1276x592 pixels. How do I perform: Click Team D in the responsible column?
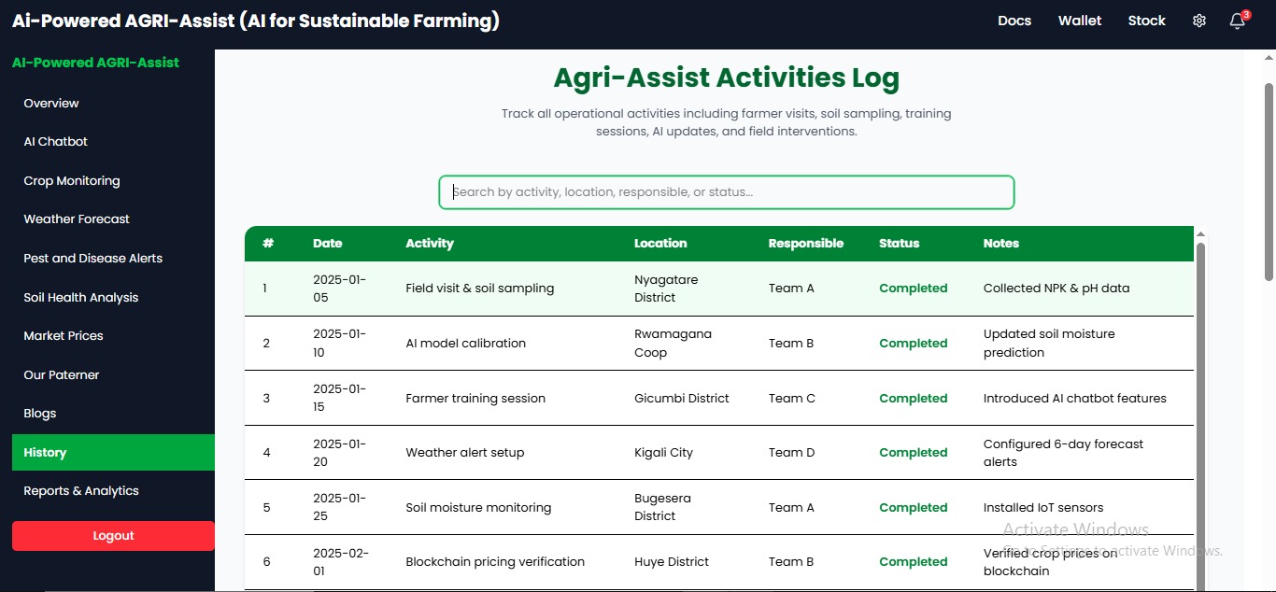pos(792,453)
